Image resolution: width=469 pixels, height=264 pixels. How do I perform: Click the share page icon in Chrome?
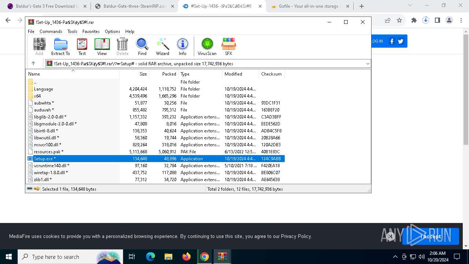388,21
